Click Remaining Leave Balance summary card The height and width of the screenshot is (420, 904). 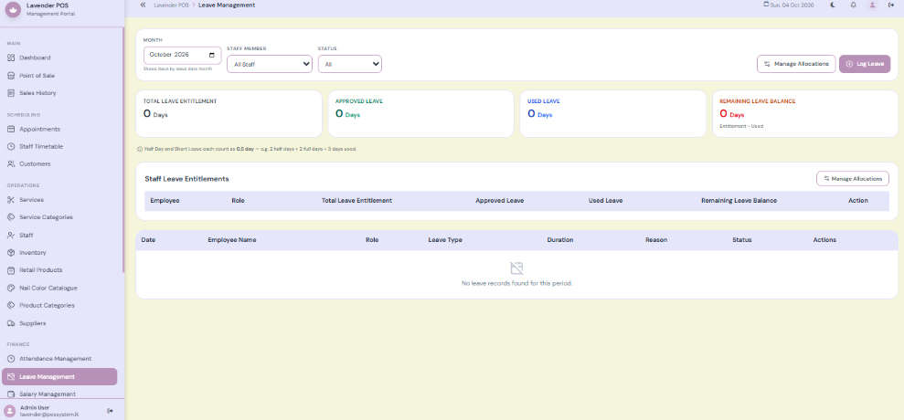[x=805, y=113]
